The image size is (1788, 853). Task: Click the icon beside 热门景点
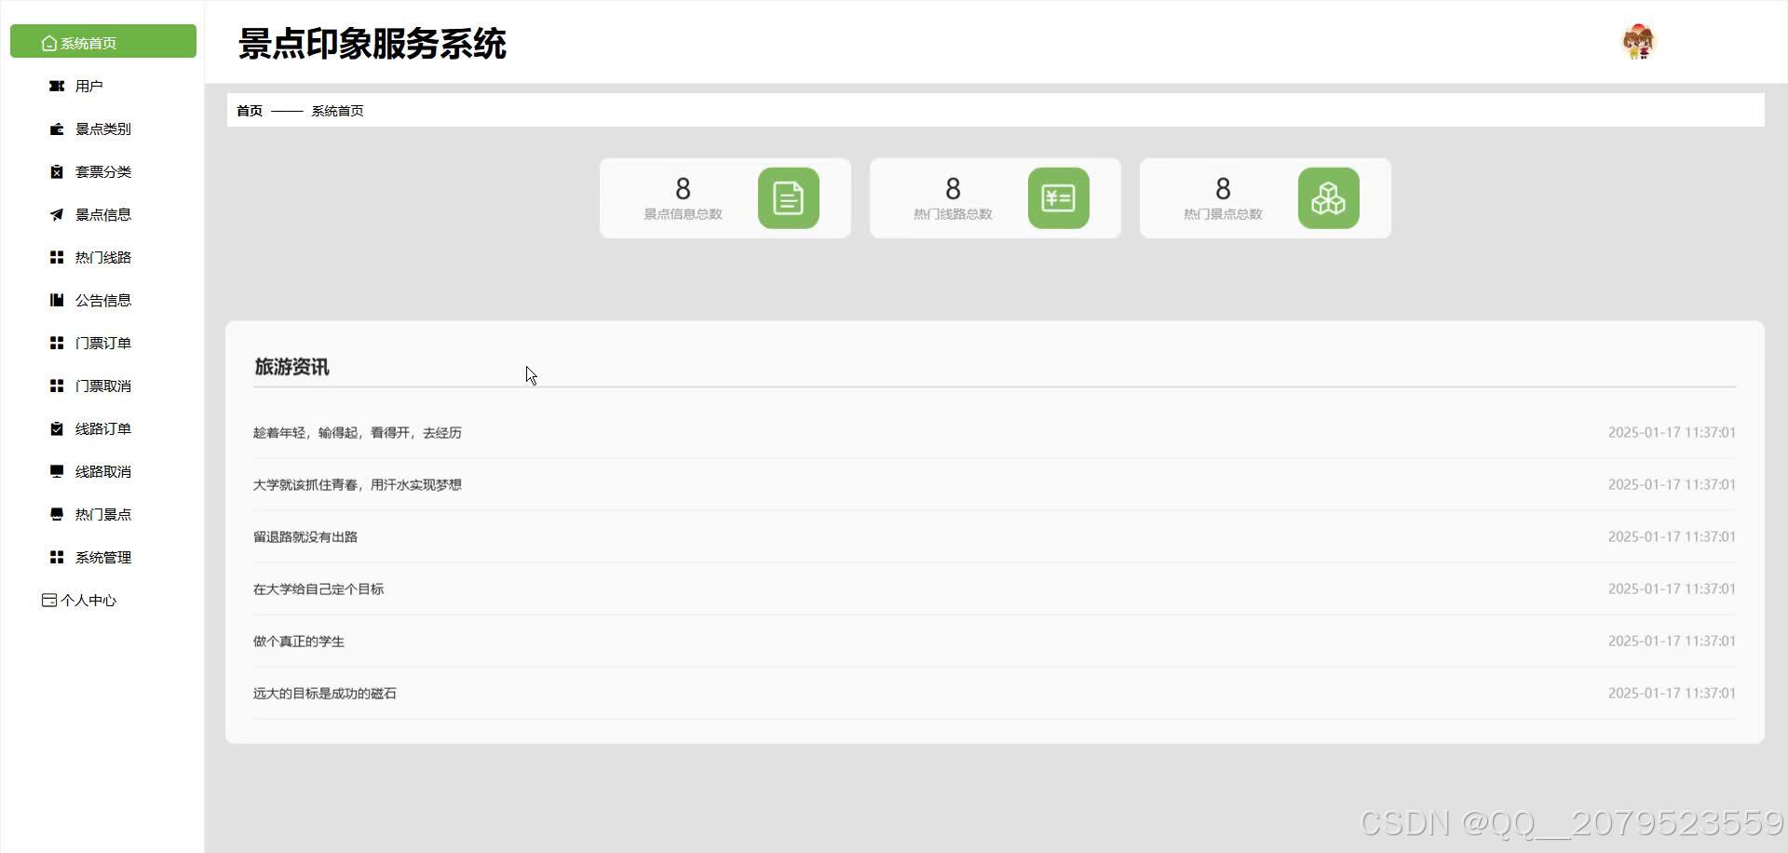[x=57, y=514]
